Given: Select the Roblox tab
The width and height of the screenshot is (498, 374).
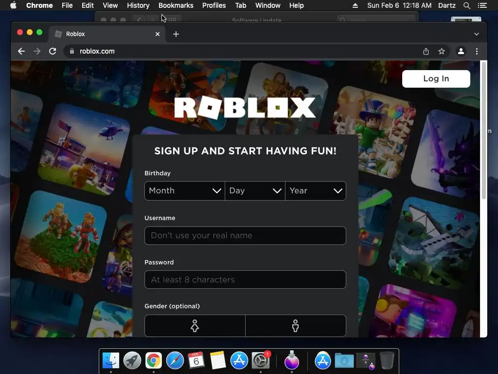Looking at the screenshot, I should coord(107,34).
